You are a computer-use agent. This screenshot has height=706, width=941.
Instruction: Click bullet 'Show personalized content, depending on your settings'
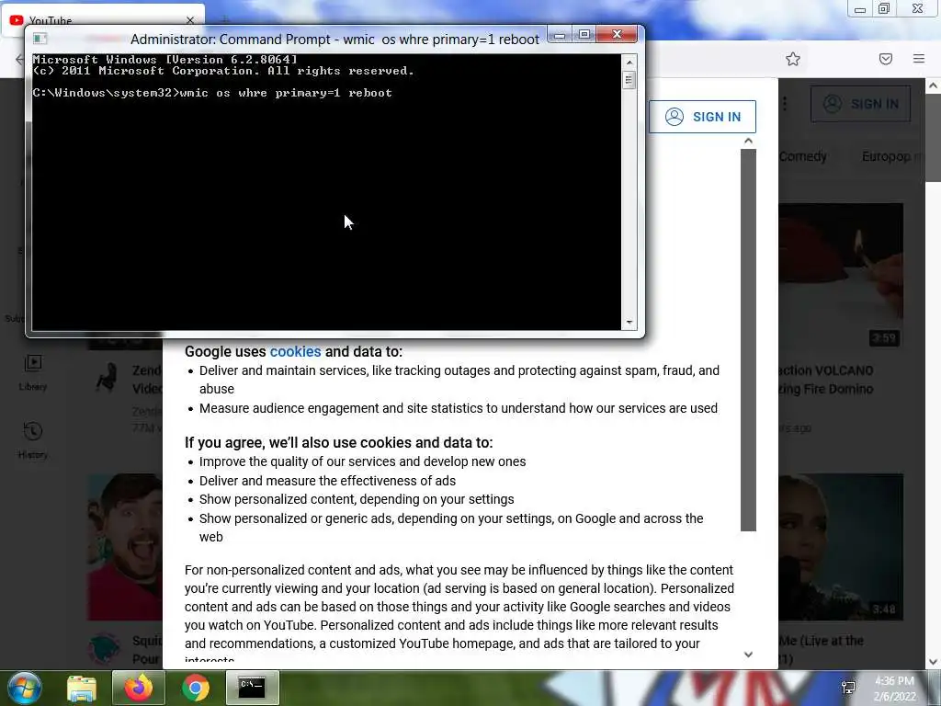coord(357,499)
